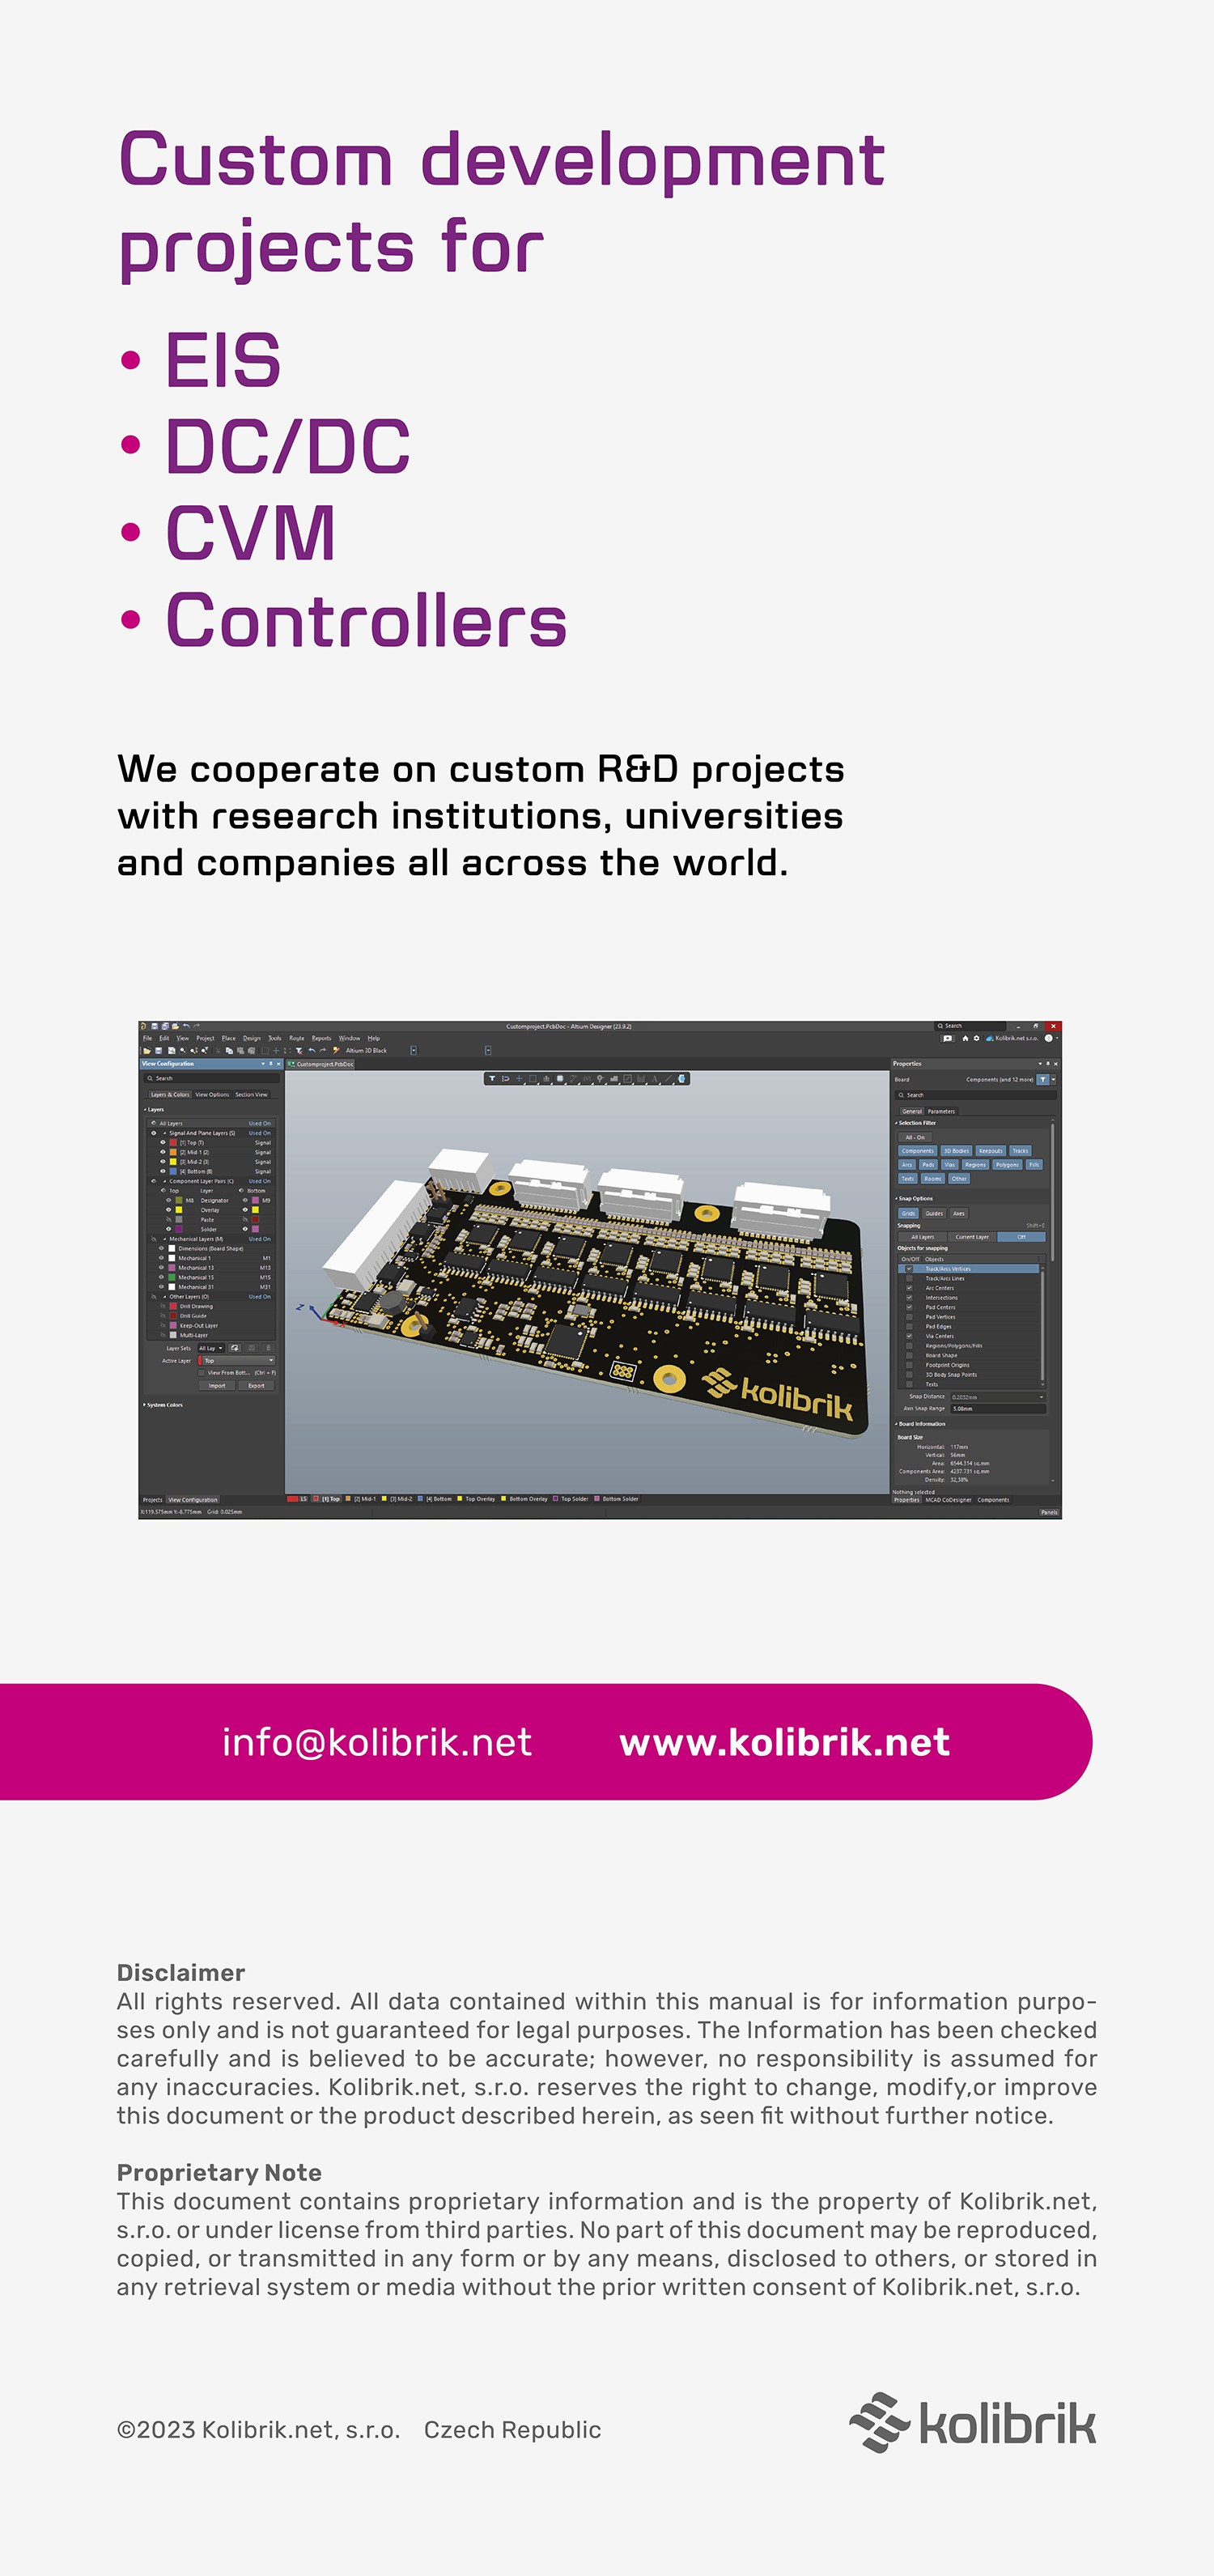This screenshot has width=1214, height=2576.
Task: Collapse the Snap Options section
Action: [896, 1199]
